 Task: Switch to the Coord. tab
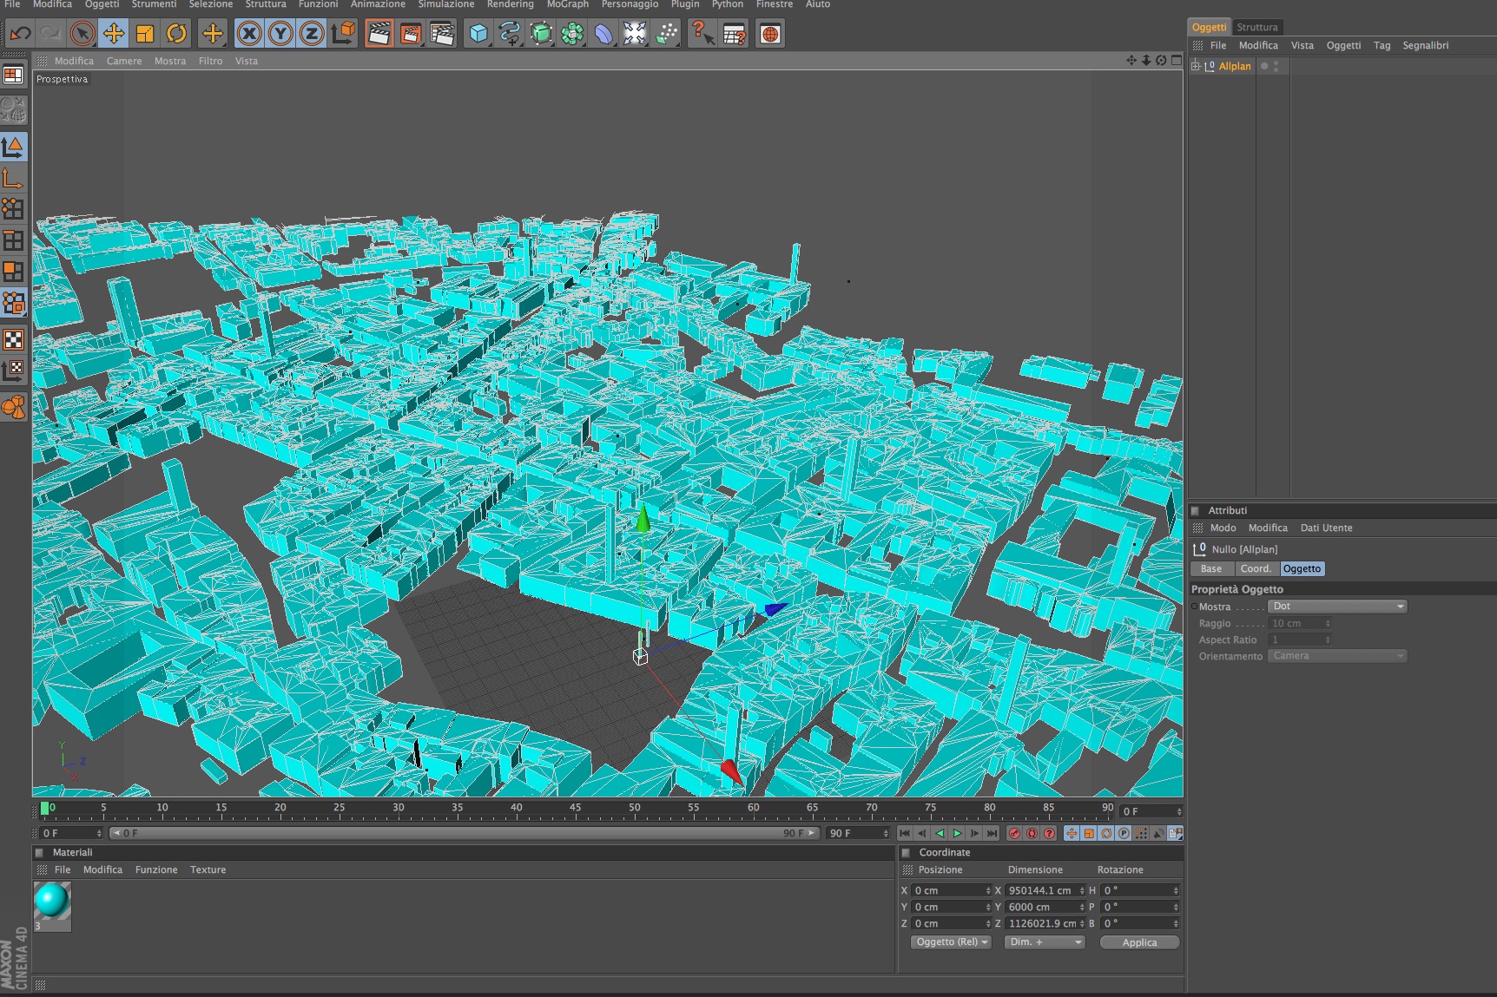pos(1256,568)
